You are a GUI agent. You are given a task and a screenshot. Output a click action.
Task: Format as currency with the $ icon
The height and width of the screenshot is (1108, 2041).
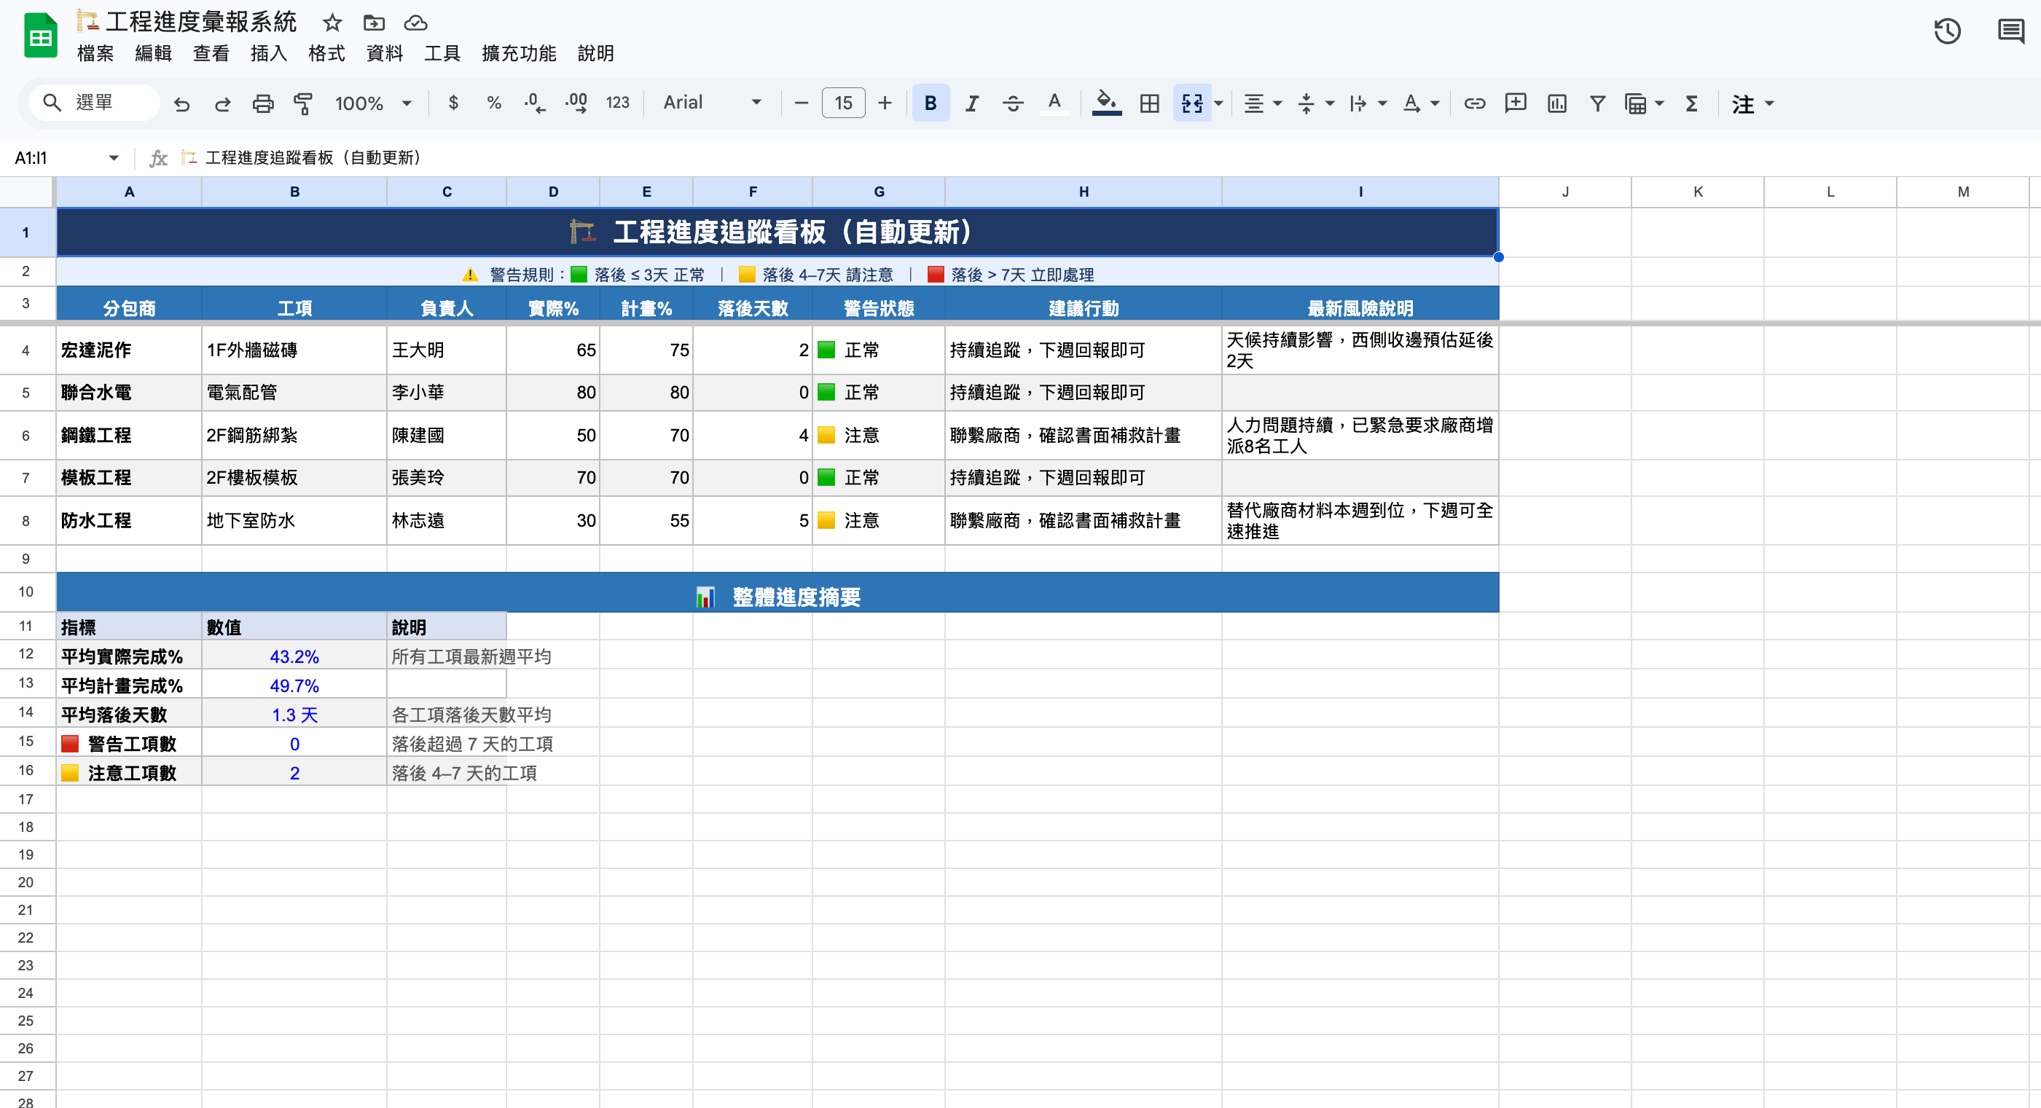click(453, 103)
